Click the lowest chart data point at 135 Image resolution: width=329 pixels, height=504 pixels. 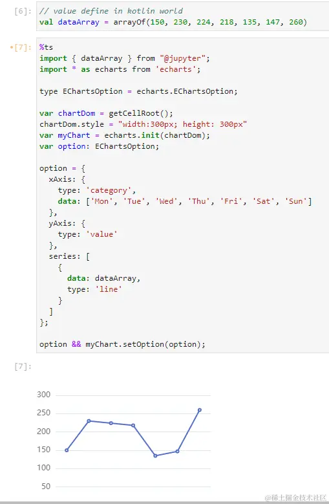(x=155, y=455)
